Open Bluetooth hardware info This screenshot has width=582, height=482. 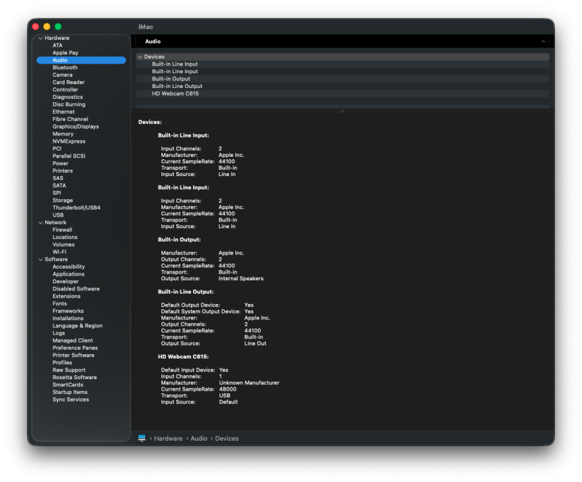click(65, 67)
